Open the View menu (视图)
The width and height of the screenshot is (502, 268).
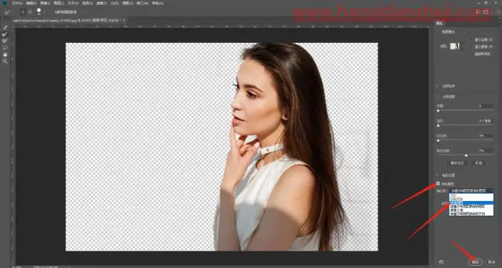coord(127,4)
